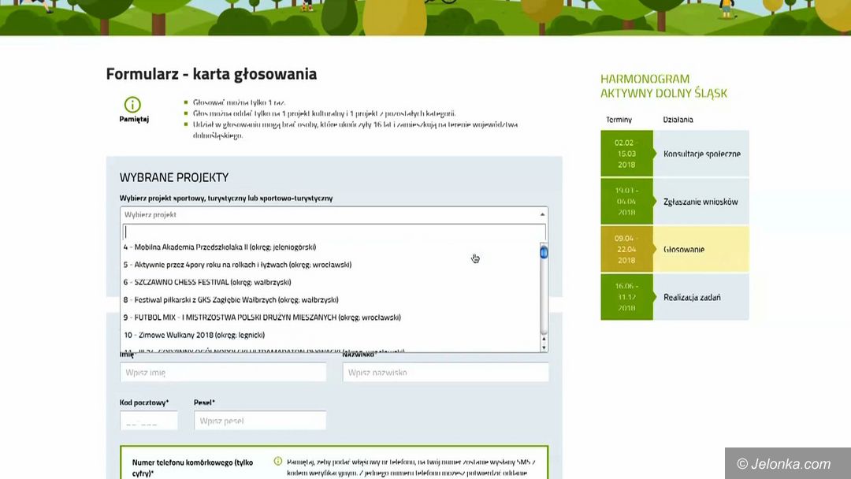Focus the 'Wpisz nazwisko' input field

coord(445,372)
